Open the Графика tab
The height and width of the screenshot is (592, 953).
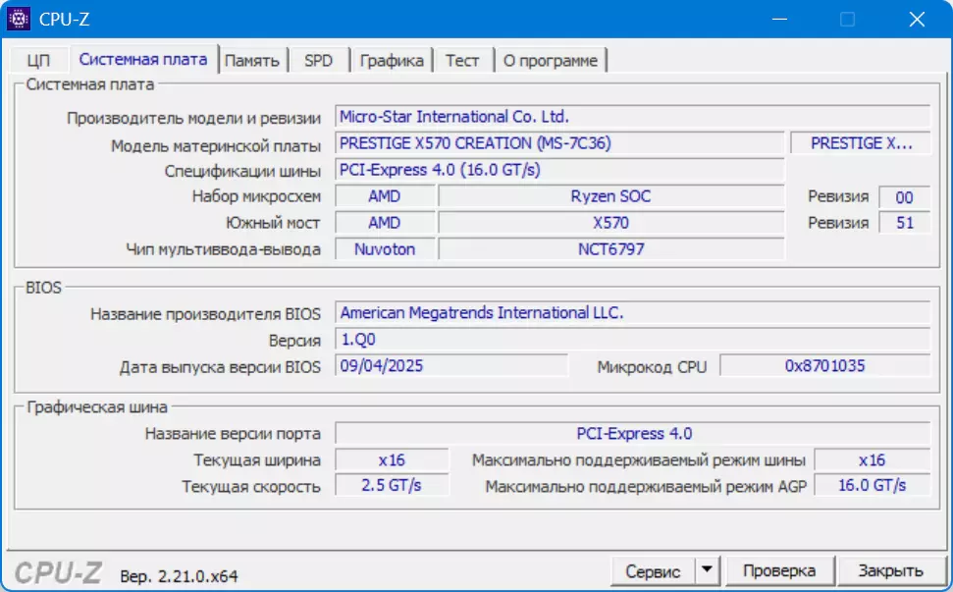(392, 60)
